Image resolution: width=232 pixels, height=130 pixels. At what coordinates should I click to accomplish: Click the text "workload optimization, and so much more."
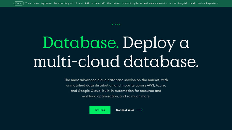coord(116,96)
